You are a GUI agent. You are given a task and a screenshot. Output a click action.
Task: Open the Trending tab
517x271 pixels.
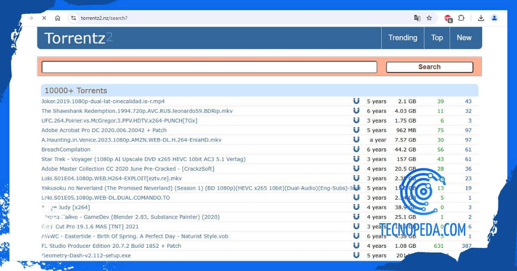(x=403, y=38)
